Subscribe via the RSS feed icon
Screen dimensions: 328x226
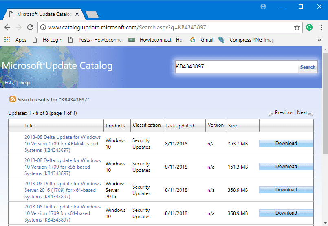(12, 99)
